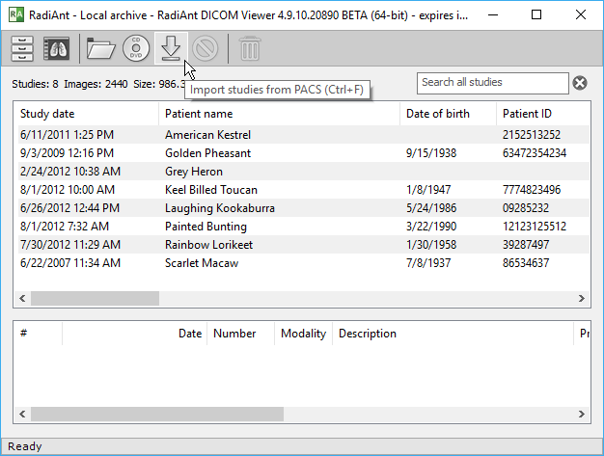Click the studies list horizontal scrollbar thumb

[x=95, y=298]
